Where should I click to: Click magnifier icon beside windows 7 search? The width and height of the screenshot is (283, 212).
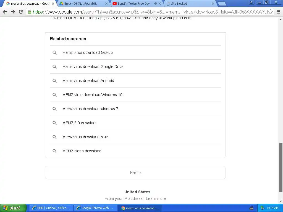pos(54,109)
